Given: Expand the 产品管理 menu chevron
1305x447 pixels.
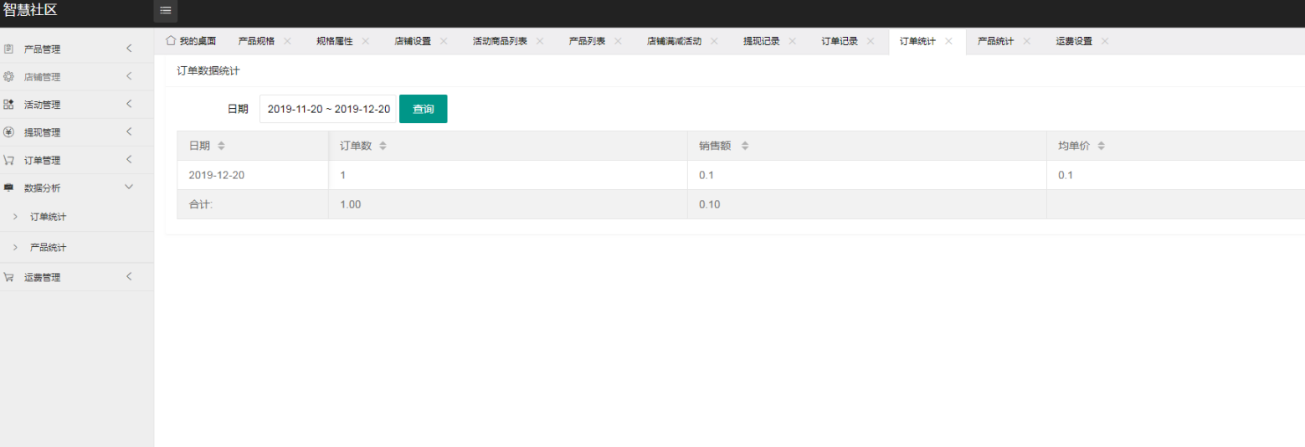Looking at the screenshot, I should pos(129,49).
